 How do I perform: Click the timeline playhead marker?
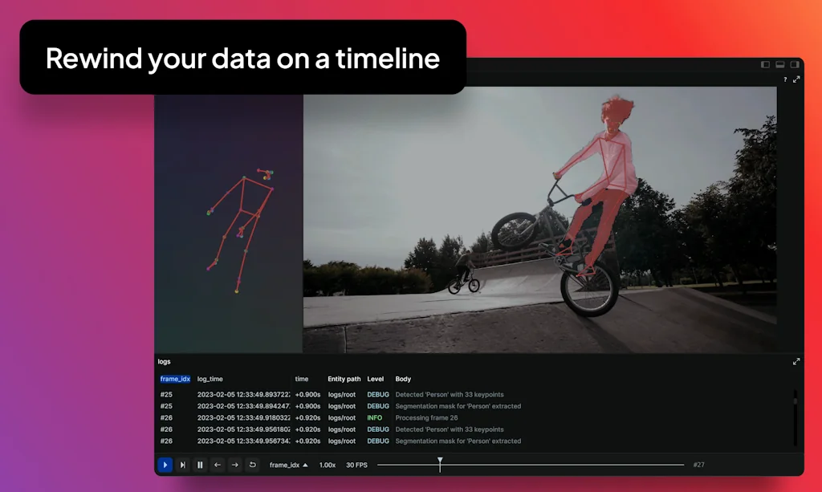pos(440,463)
